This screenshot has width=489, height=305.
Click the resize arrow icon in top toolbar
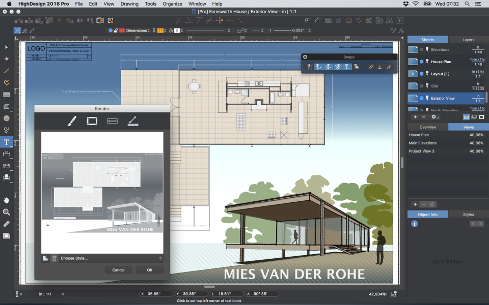[111, 20]
